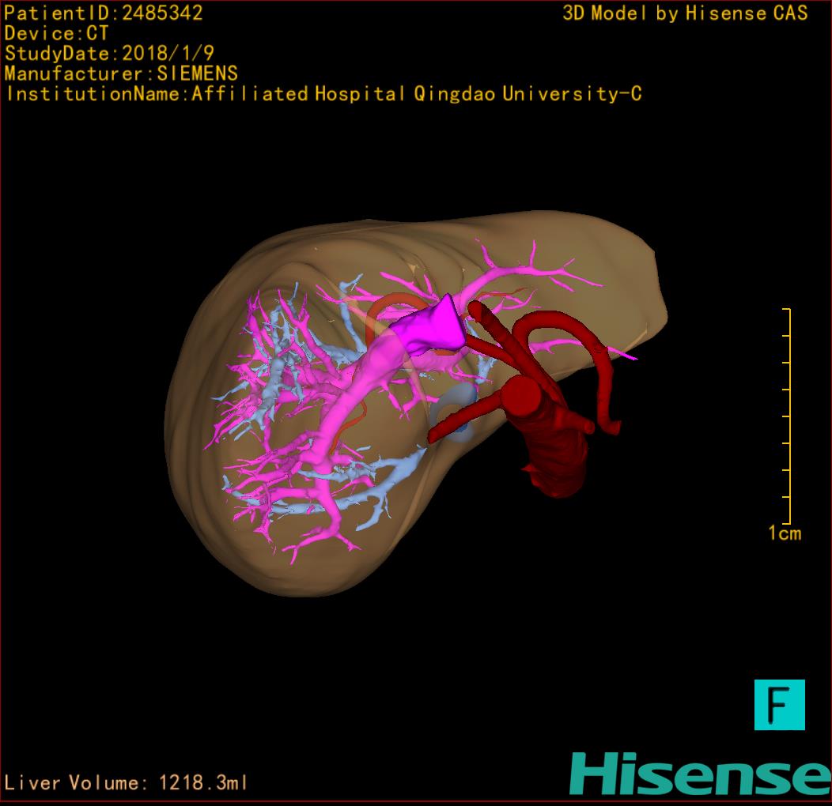Image resolution: width=832 pixels, height=806 pixels.
Task: Click the cyan F orientation icon
Action: (x=779, y=704)
